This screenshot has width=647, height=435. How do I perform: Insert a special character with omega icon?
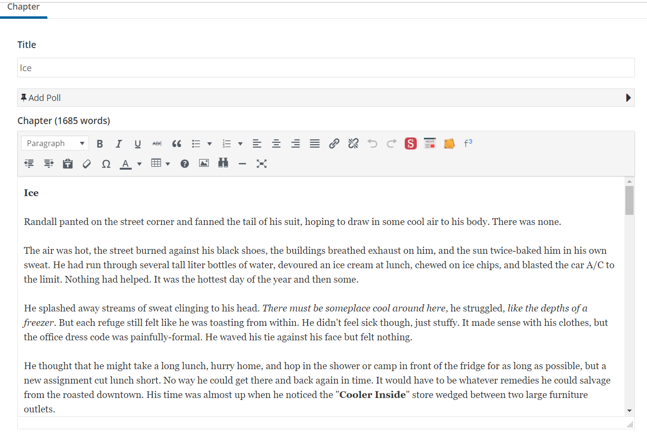(106, 164)
